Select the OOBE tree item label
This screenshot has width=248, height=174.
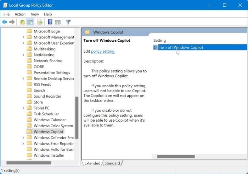tap(39, 66)
